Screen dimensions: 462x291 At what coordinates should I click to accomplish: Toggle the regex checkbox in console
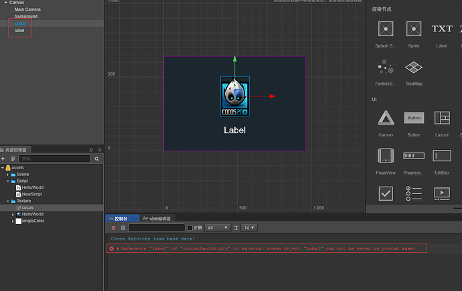pyautogui.click(x=190, y=227)
